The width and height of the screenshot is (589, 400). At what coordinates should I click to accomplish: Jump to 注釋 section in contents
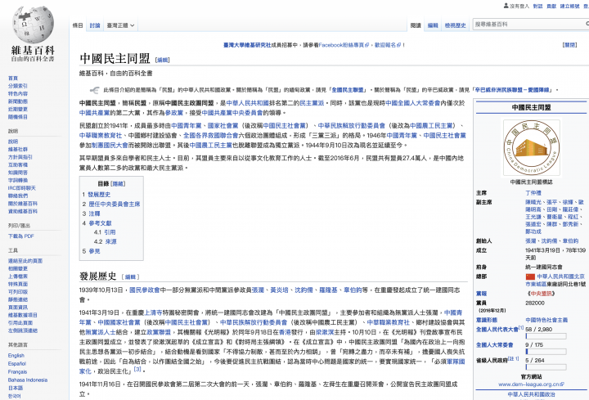[94, 213]
